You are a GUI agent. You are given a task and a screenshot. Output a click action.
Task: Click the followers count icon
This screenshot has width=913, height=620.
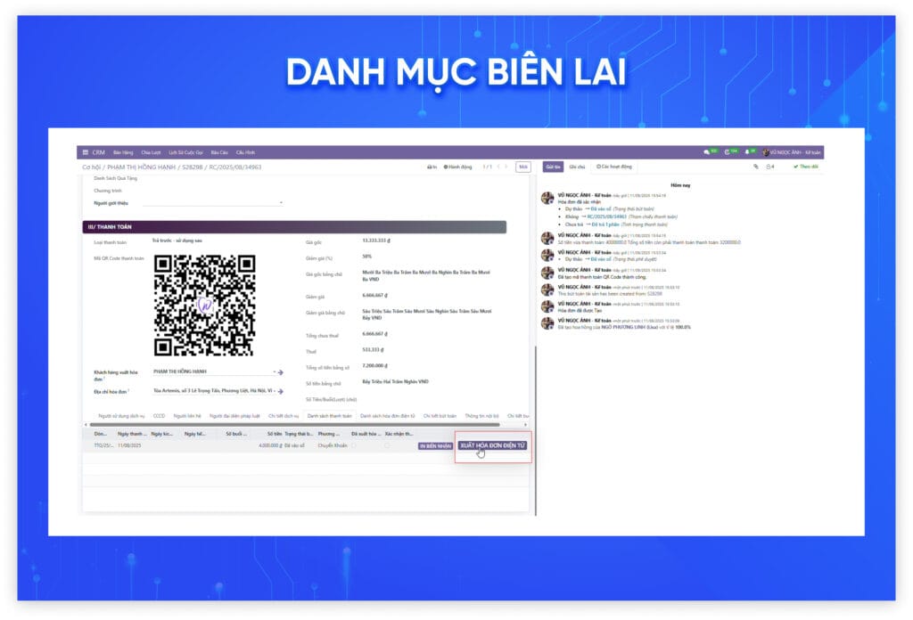pos(769,167)
